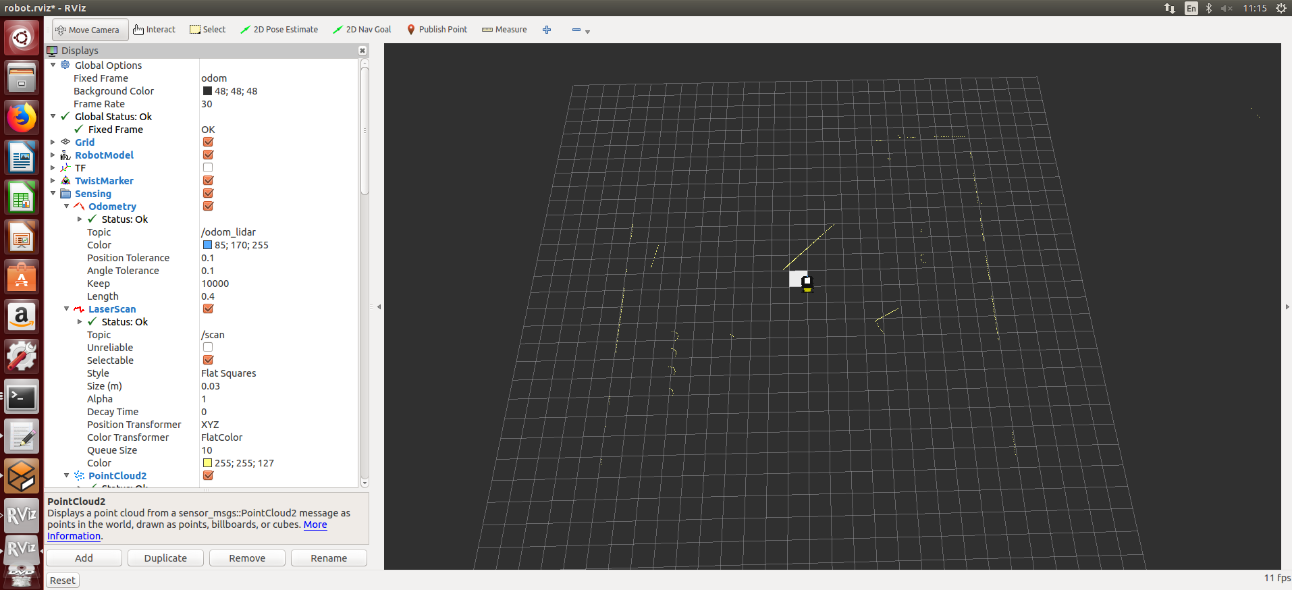Click the blue minus remove-tool icon
This screenshot has height=590, width=1292.
coord(576,30)
